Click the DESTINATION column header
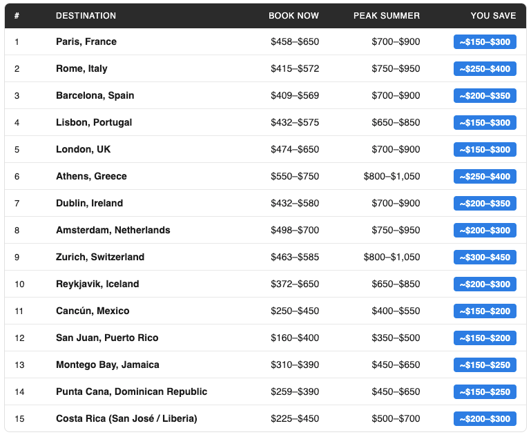The image size is (531, 437). tap(86, 15)
